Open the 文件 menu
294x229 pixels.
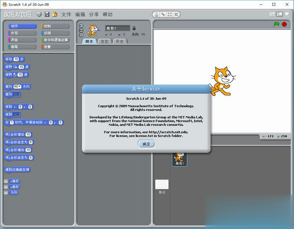(x=66, y=14)
